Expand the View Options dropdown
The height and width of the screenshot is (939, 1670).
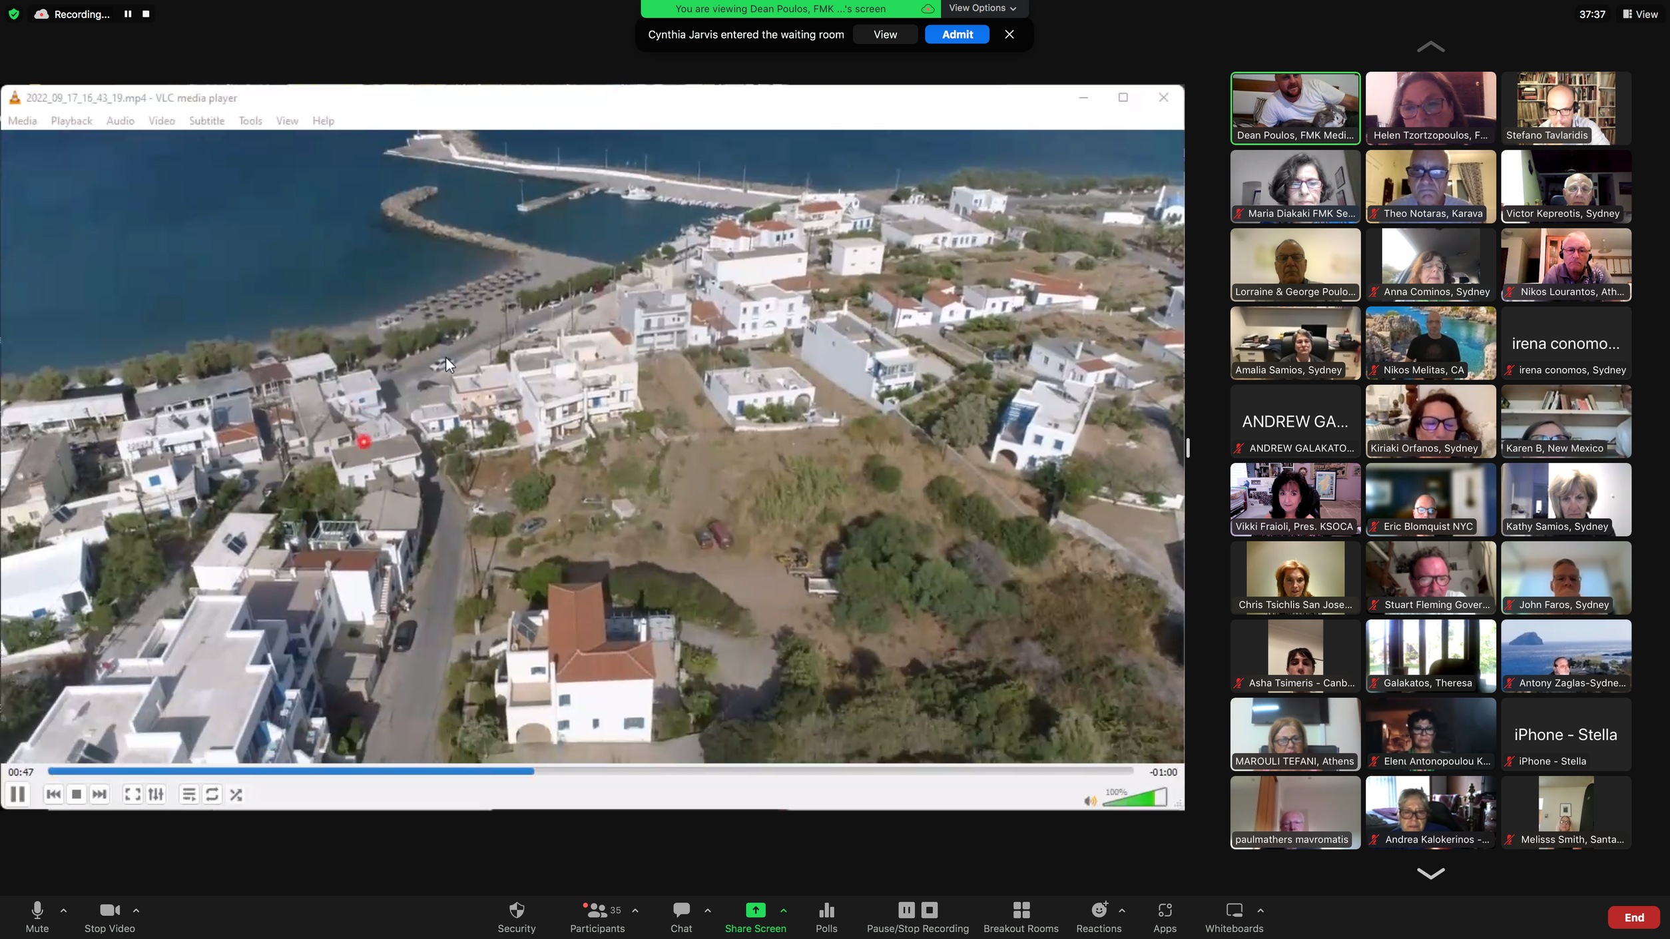(x=983, y=8)
